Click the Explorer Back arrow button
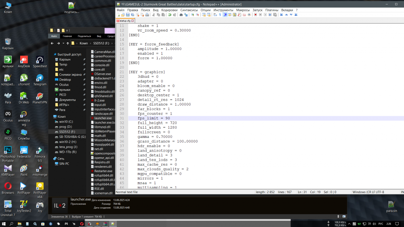404x227 pixels. [x=53, y=43]
